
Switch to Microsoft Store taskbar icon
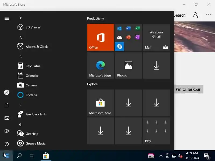pos(46,156)
